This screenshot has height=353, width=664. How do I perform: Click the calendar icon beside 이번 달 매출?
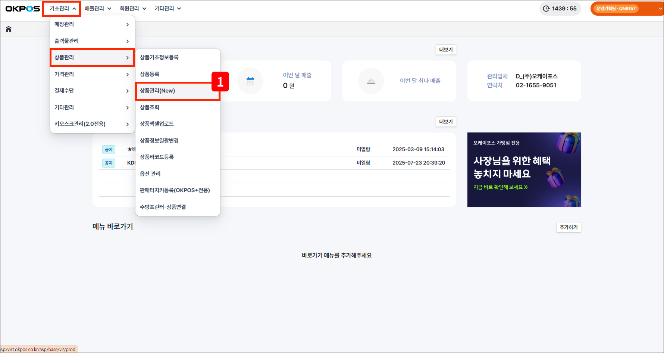(250, 81)
